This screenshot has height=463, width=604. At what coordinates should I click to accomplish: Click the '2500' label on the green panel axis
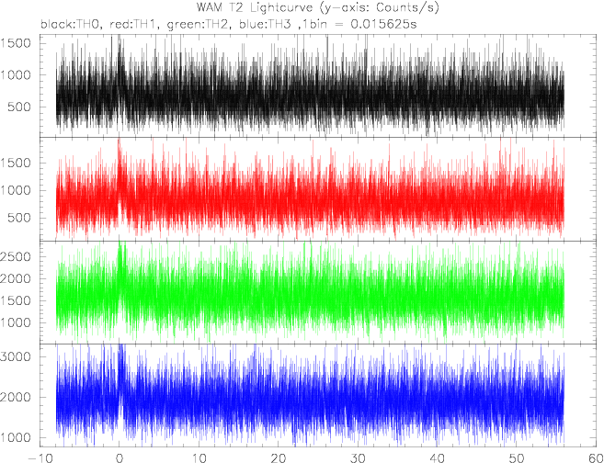(x=16, y=256)
